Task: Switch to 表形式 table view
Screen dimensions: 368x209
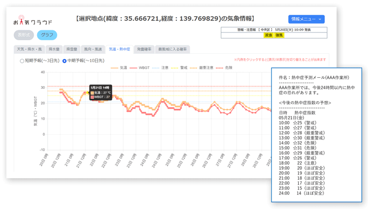Action: point(24,35)
